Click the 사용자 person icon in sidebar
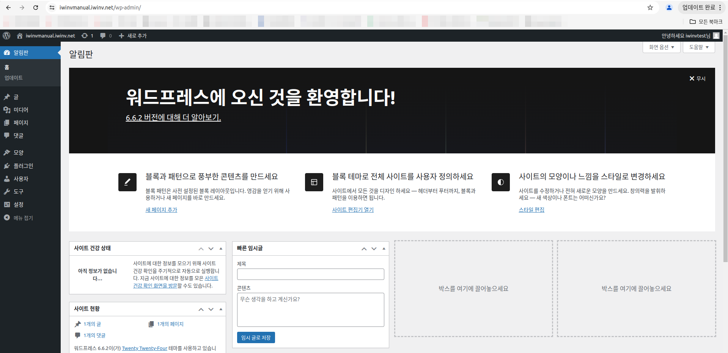The width and height of the screenshot is (728, 353). click(7, 179)
